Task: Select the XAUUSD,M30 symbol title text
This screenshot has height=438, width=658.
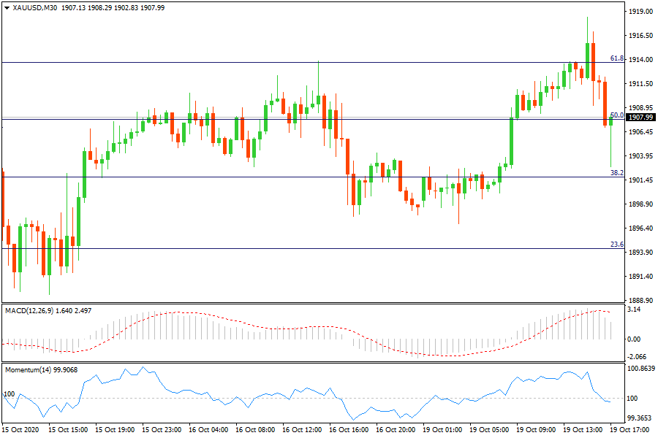Action: tap(35, 8)
